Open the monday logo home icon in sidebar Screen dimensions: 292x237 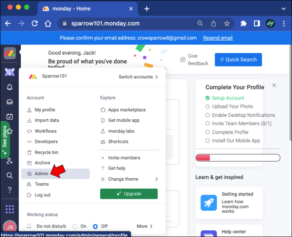(10, 53)
